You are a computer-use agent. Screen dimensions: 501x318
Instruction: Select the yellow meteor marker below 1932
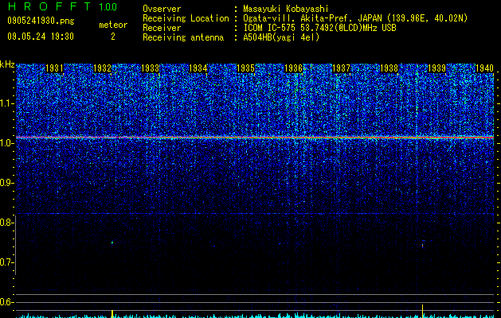pyautogui.click(x=112, y=314)
